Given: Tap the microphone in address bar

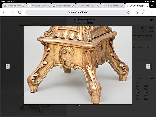Looking at the screenshot, I should 128,12.
